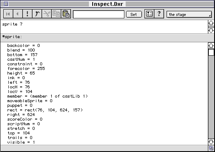Screen dimensions: 215x152
Task: Click the Set button
Action: coord(134,14)
